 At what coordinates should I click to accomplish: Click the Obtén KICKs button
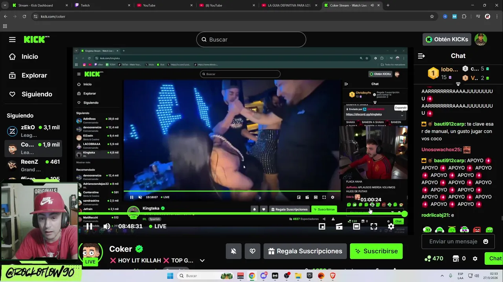click(x=447, y=40)
